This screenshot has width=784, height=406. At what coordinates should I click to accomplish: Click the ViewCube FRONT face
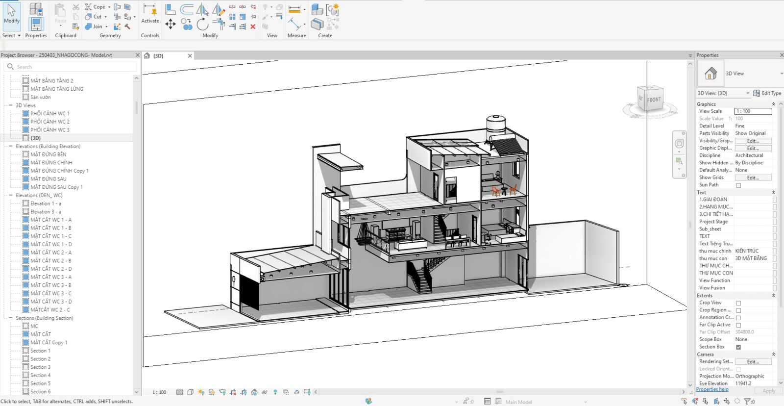tap(654, 100)
